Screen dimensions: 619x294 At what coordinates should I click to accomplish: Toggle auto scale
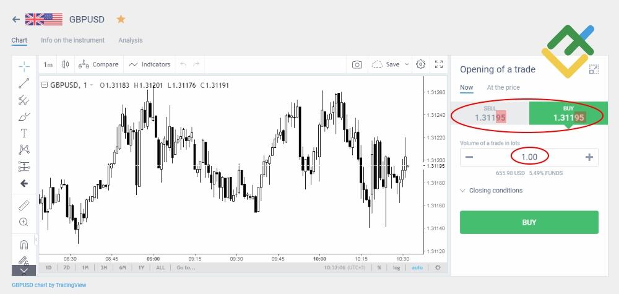pos(417,267)
